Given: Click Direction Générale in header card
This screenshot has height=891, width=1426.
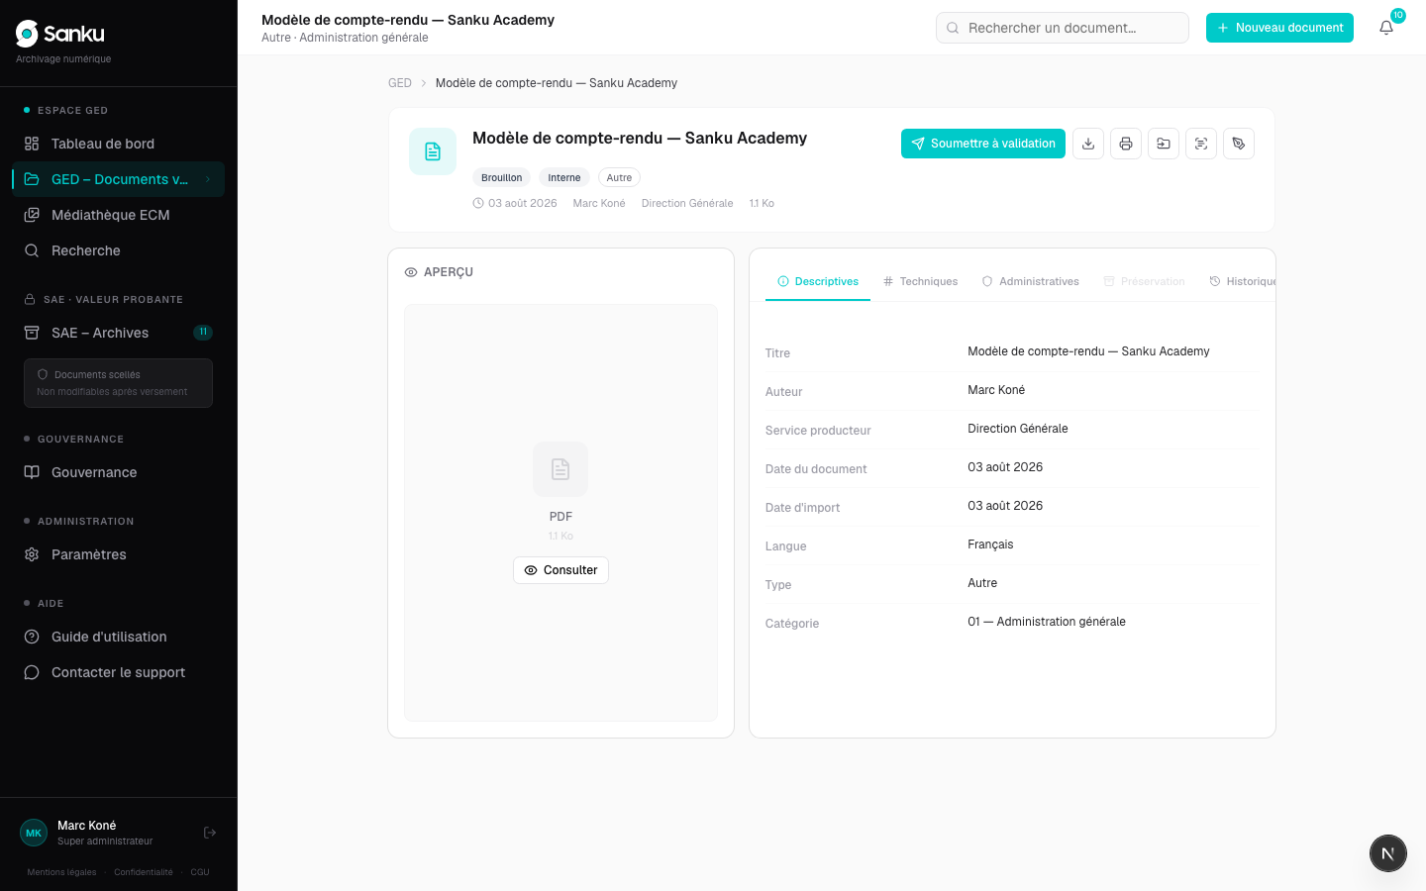Looking at the screenshot, I should tap(687, 204).
